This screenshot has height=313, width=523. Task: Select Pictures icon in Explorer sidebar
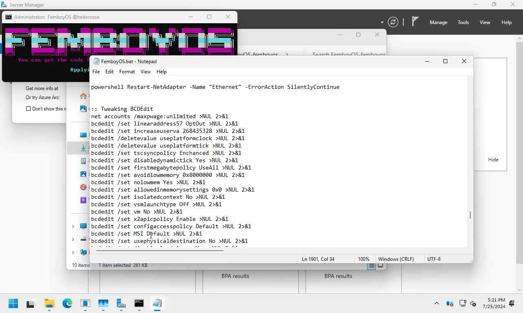pos(83,174)
